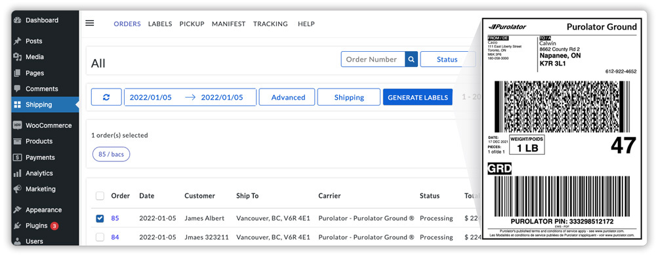
Task: Click the refresh orders icon button
Action: 106,97
